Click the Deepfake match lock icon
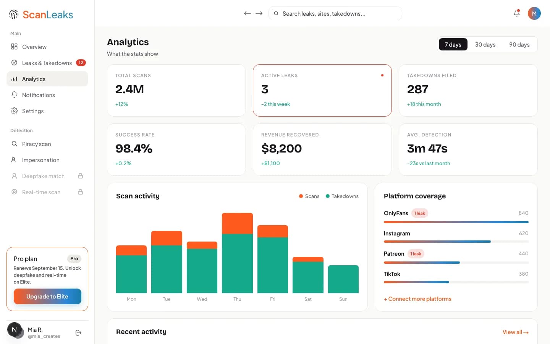This screenshot has width=550, height=344. tap(81, 176)
